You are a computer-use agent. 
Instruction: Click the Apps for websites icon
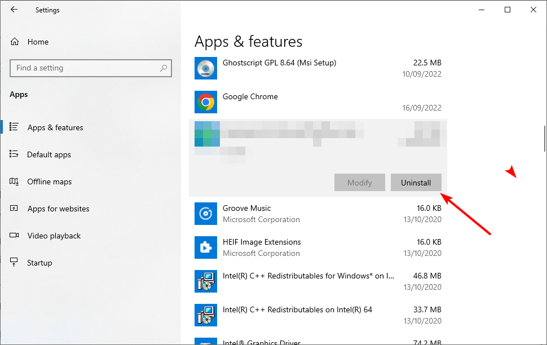(14, 208)
